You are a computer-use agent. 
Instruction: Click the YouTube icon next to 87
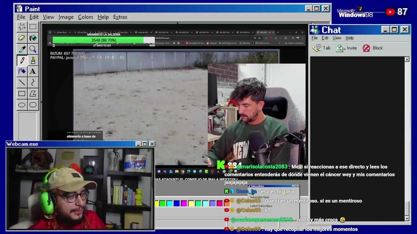tap(390, 12)
